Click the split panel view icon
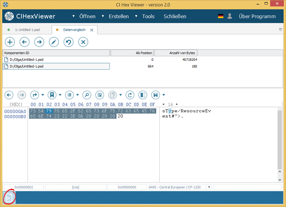This screenshot has width=286, height=207. (x=143, y=95)
